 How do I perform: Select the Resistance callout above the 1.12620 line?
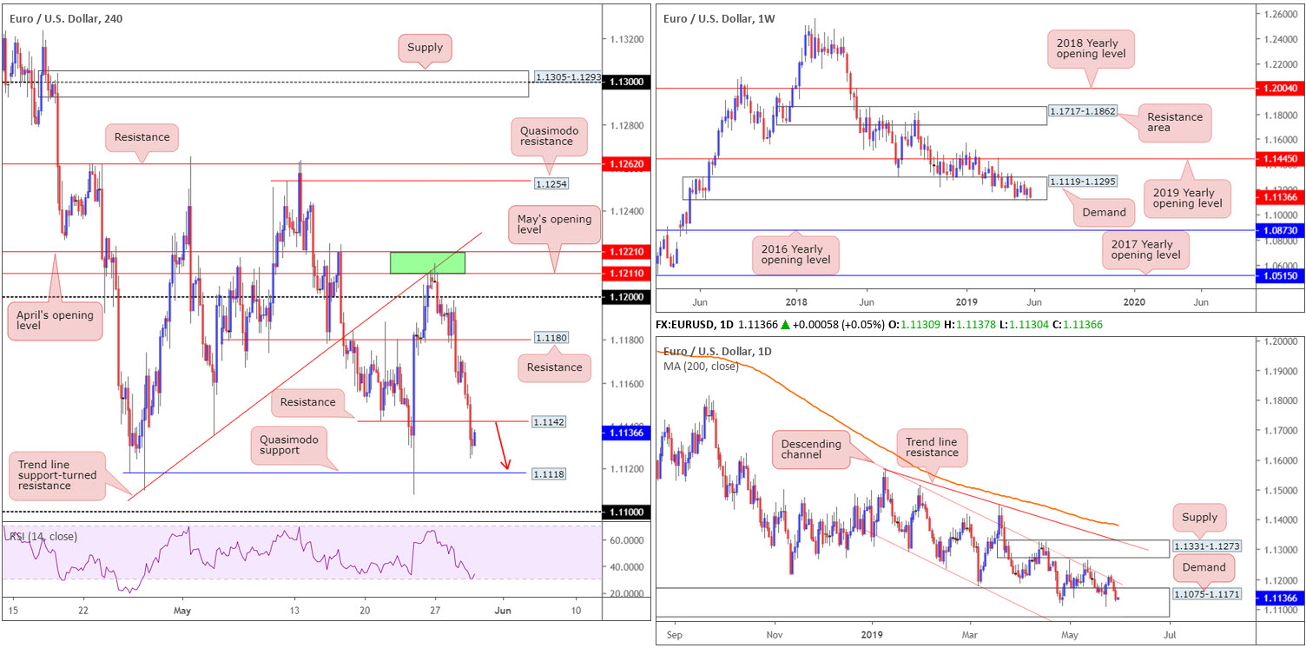[142, 136]
